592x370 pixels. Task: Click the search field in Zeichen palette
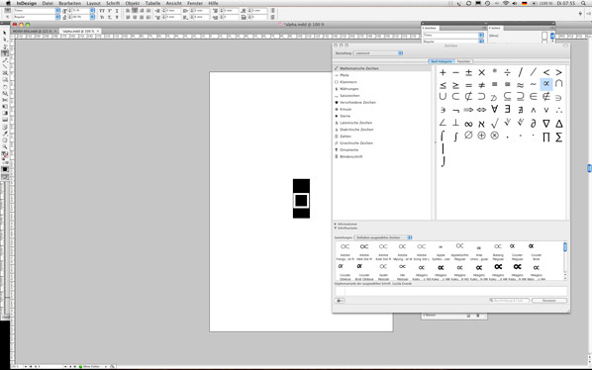coord(510,301)
